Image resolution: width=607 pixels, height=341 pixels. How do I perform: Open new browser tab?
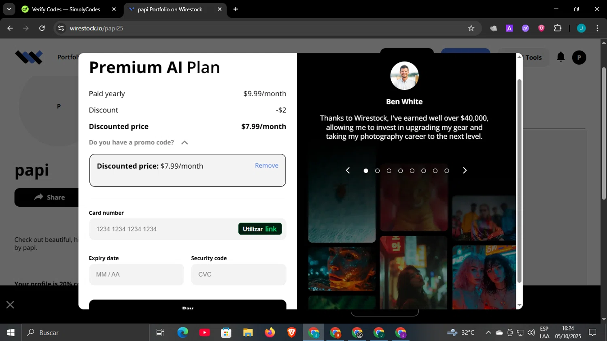click(x=236, y=9)
